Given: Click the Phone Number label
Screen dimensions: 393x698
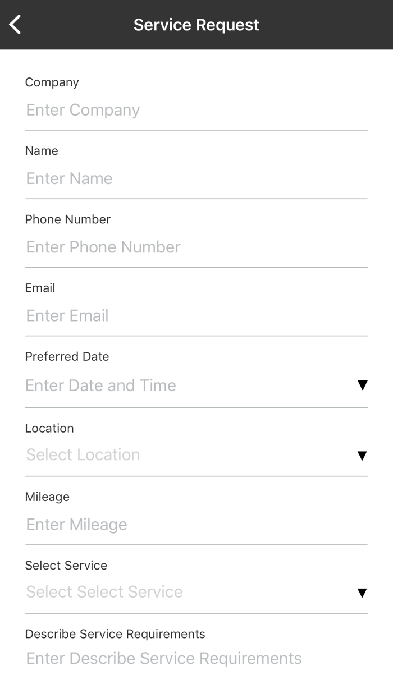Looking at the screenshot, I should 68,219.
